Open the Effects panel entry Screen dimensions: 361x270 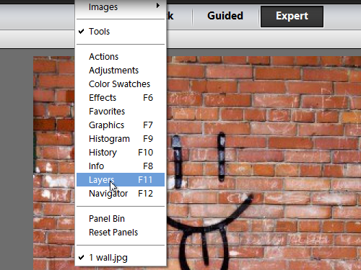click(121, 98)
